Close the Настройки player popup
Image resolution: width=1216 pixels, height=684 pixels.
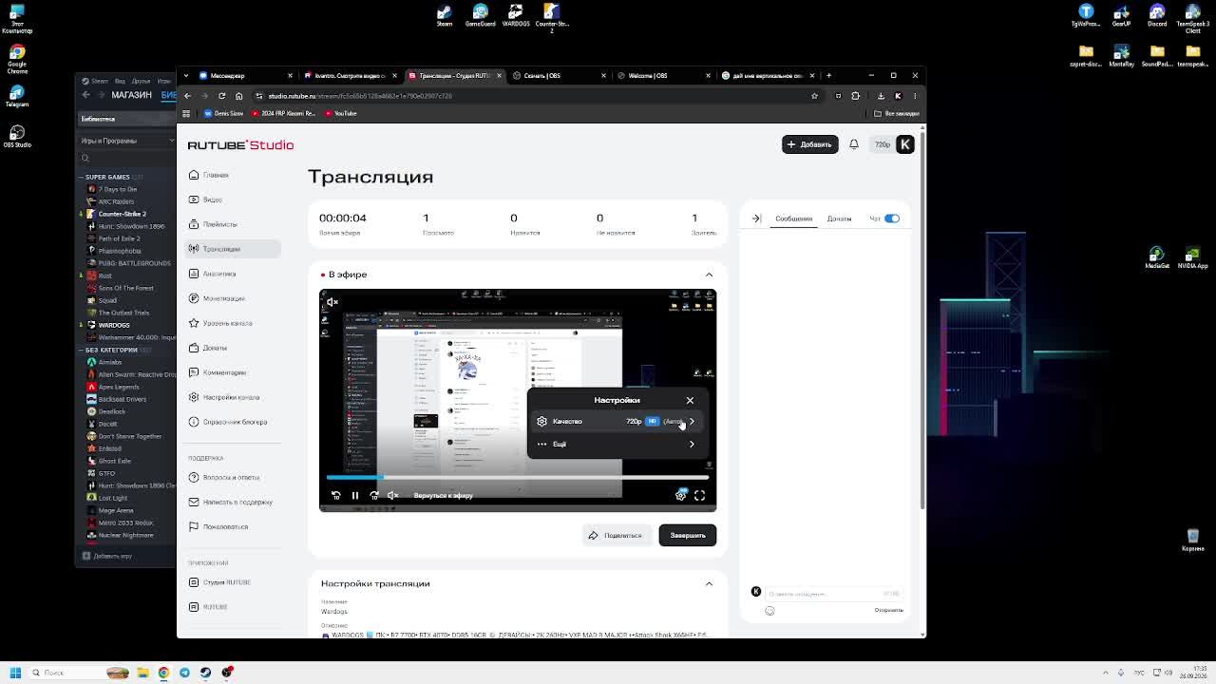690,400
